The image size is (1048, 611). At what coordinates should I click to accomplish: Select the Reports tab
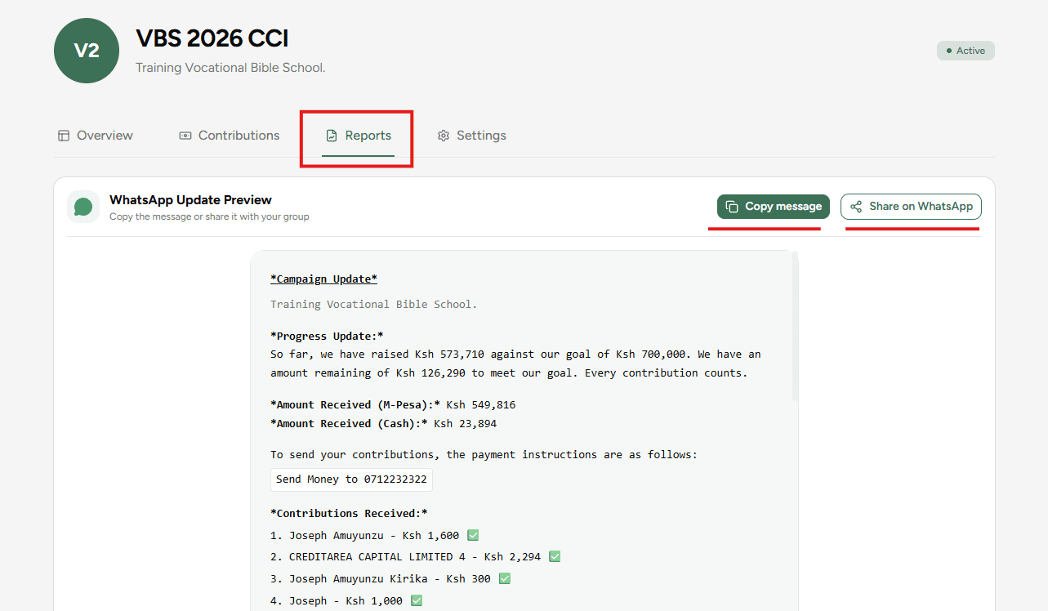pyautogui.click(x=358, y=136)
